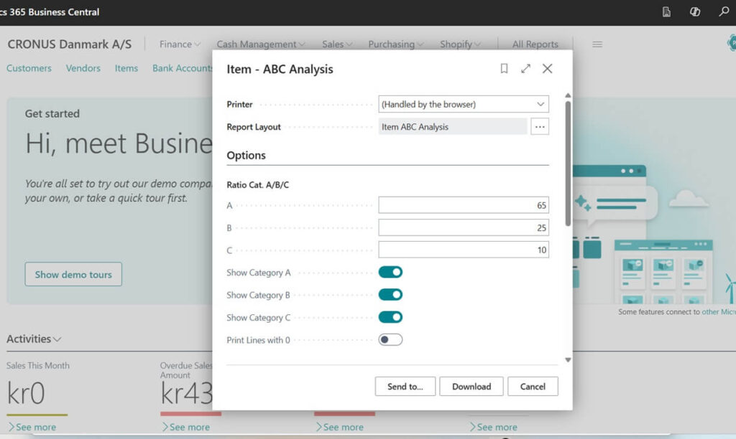Toggle Show Category A switch
Viewport: 736px width, 439px height.
[x=390, y=272]
